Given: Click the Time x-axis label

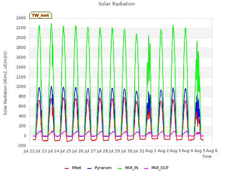Looking at the screenshot, I should tap(207, 156).
